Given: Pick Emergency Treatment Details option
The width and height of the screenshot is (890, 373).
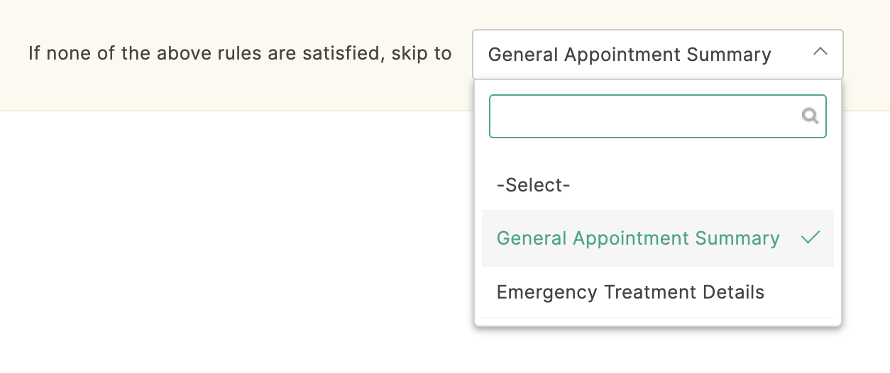Looking at the screenshot, I should tap(657, 292).
